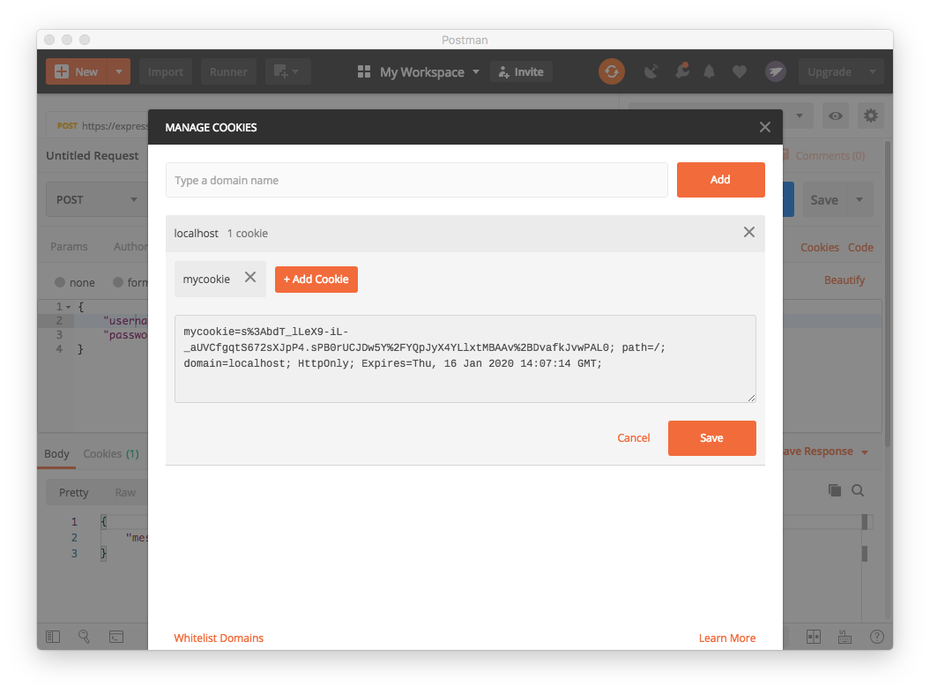
Task: Expand the Save button dropdown arrow
Action: click(x=859, y=199)
